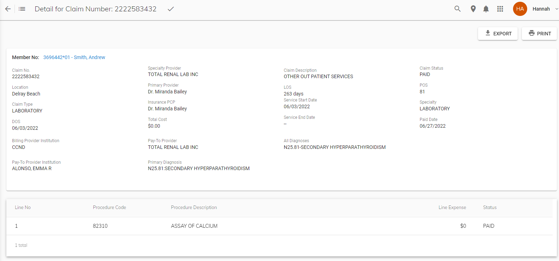Select claim type value LABORATORY
Image resolution: width=559 pixels, height=261 pixels.
pyautogui.click(x=27, y=111)
